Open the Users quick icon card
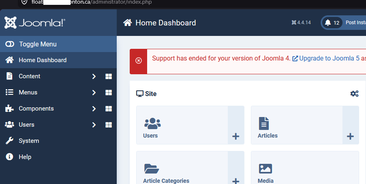 pos(182,125)
